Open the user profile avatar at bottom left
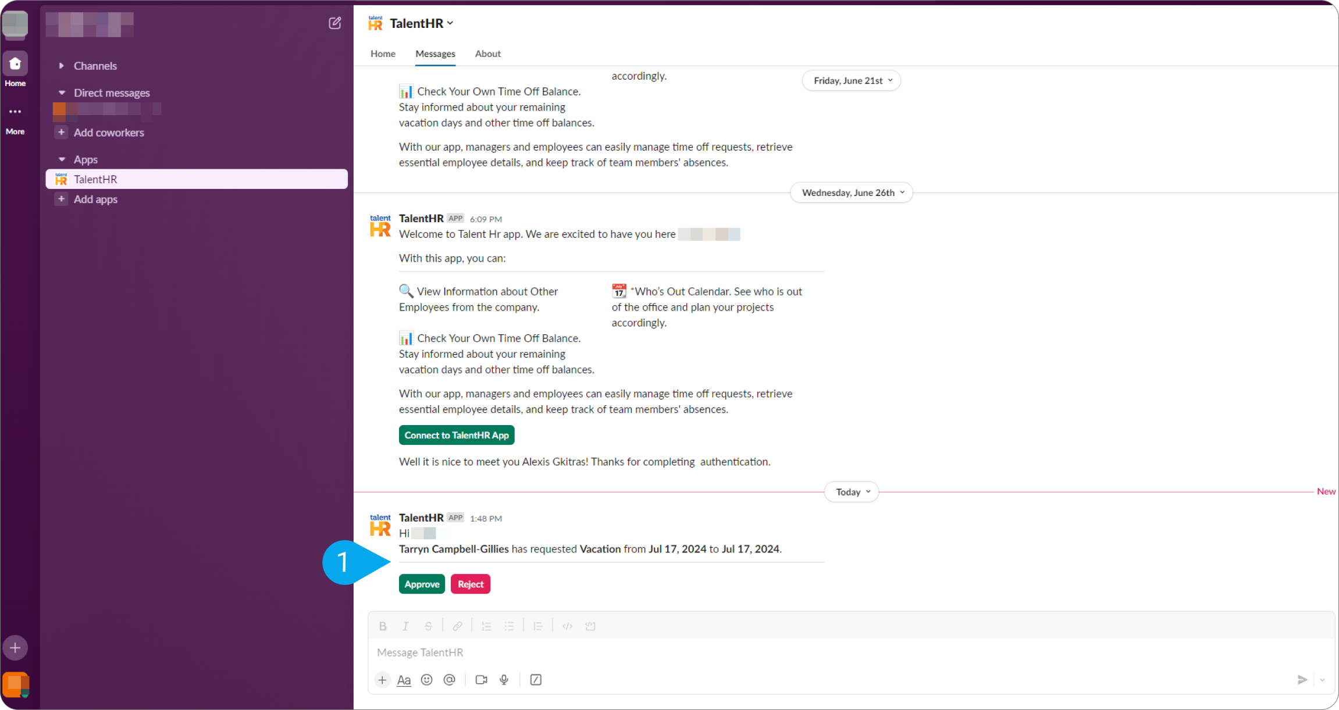This screenshot has height=710, width=1339. pos(16,685)
